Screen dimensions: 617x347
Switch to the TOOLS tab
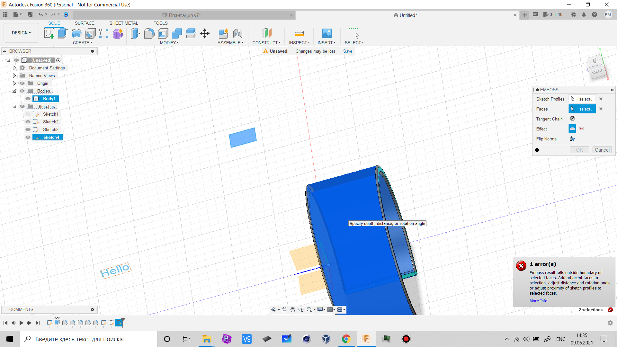(x=161, y=23)
